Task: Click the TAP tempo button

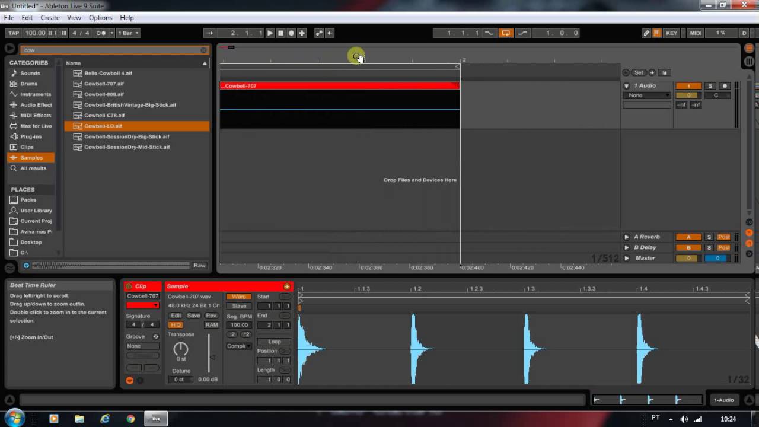Action: point(14,33)
